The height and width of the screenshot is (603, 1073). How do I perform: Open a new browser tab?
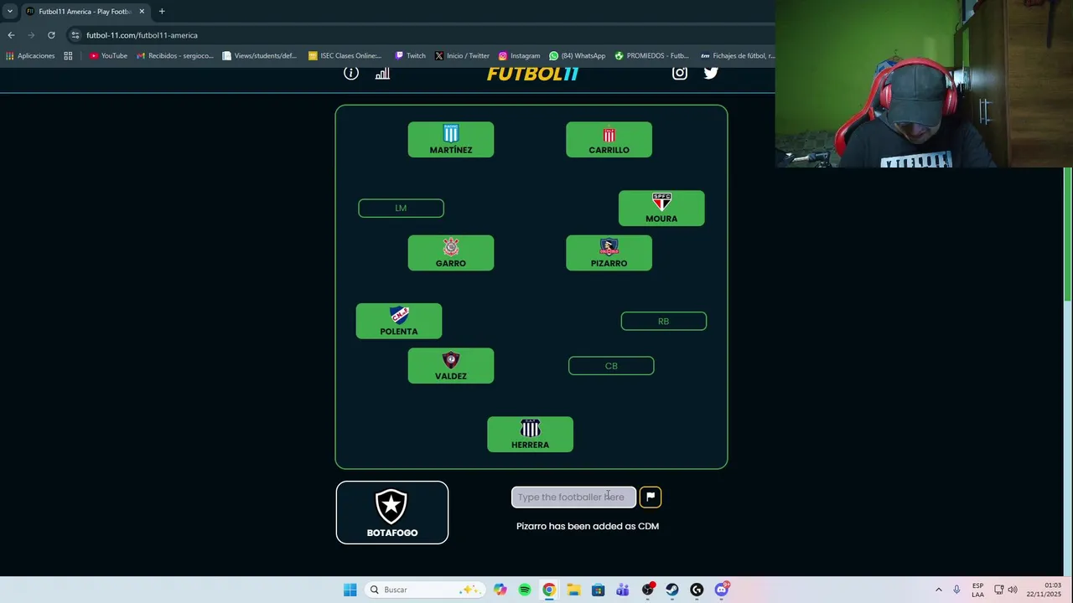[162, 12]
